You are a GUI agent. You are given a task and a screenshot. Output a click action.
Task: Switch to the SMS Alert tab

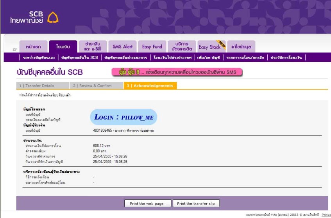click(122, 46)
